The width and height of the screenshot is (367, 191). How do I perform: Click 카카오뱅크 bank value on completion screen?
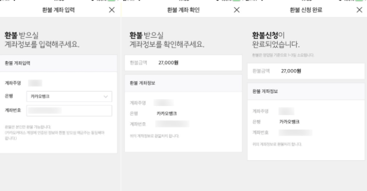(x=289, y=122)
